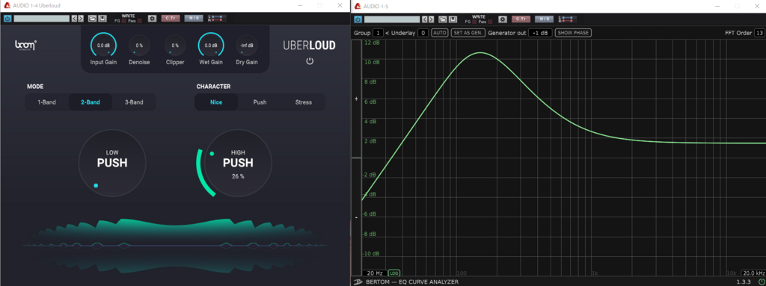This screenshot has width=766, height=286.
Task: Click the Underlay value field
Action: (423, 33)
